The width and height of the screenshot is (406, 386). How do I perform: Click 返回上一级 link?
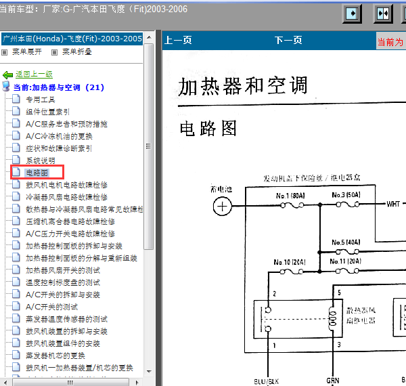(34, 74)
